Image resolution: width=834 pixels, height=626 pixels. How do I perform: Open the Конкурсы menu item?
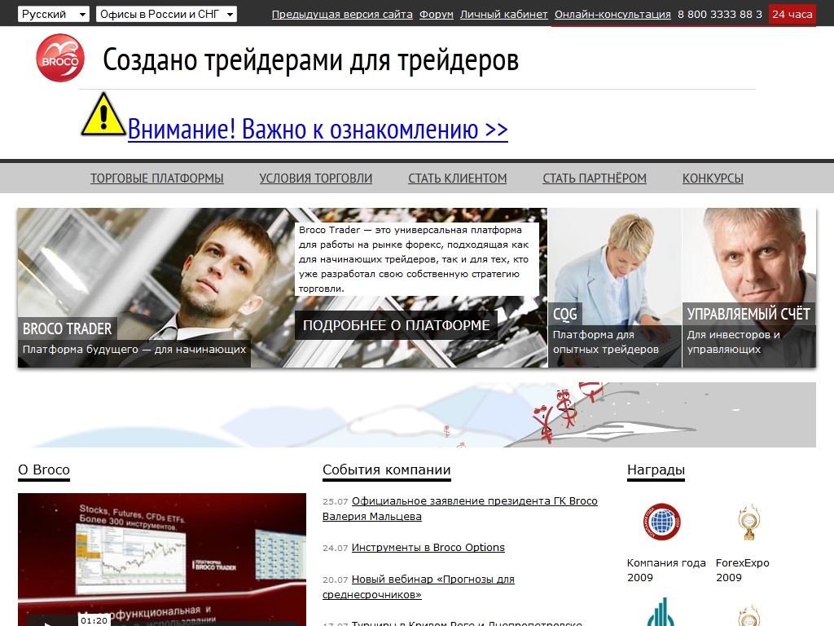pos(712,179)
